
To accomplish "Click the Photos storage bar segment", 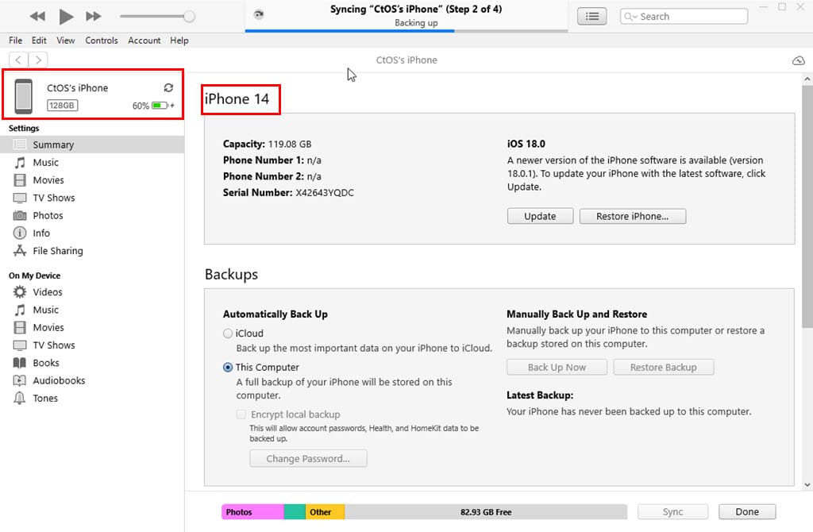I will click(253, 512).
